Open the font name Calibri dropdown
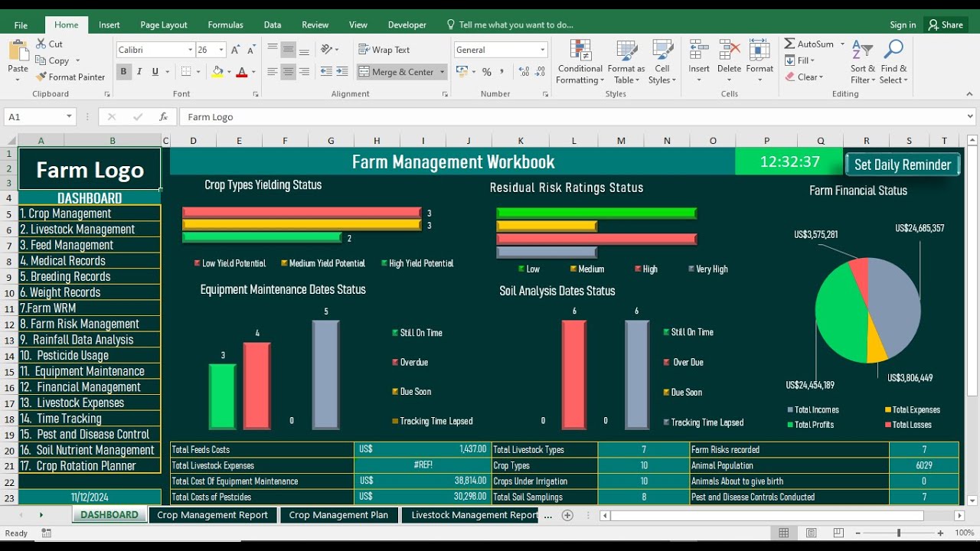 click(191, 50)
